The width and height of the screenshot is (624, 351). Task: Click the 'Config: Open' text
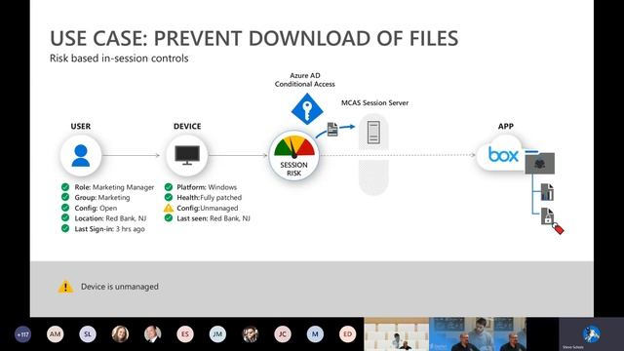96,208
